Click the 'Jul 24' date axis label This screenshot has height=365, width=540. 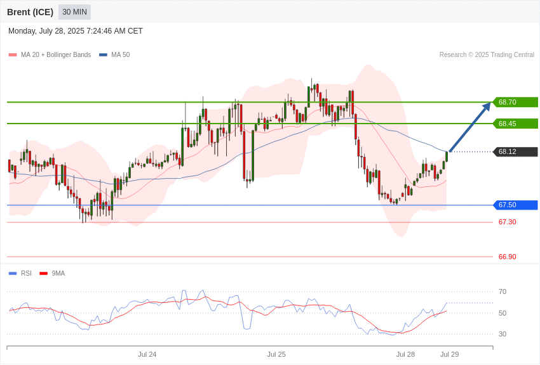point(147,354)
